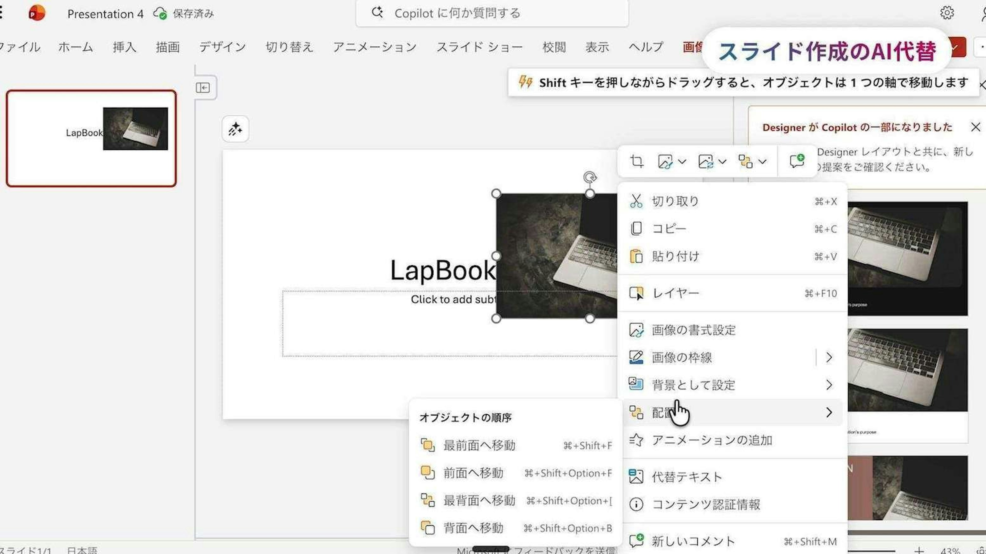Expand the 背景として設定 submenu arrow
Viewport: 986px width, 554px height.
pyautogui.click(x=829, y=385)
